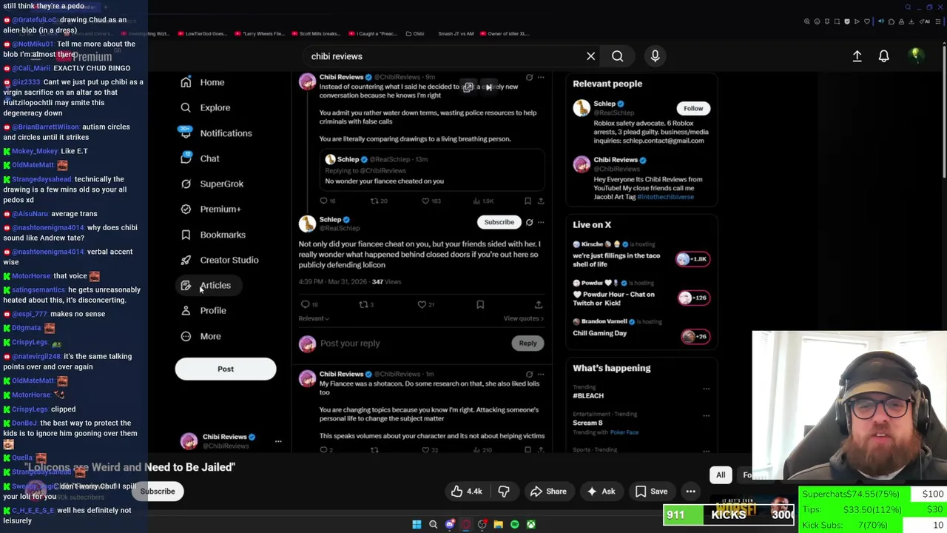Screen dimensions: 947x533
Task: Save the video to a playlist
Action: pos(650,491)
